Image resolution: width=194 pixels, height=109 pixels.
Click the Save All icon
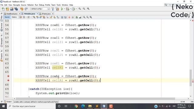point(16,9)
